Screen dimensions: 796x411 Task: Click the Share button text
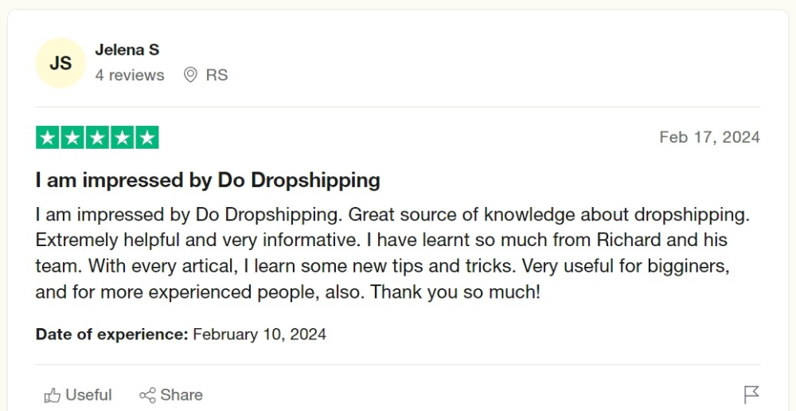pos(181,395)
